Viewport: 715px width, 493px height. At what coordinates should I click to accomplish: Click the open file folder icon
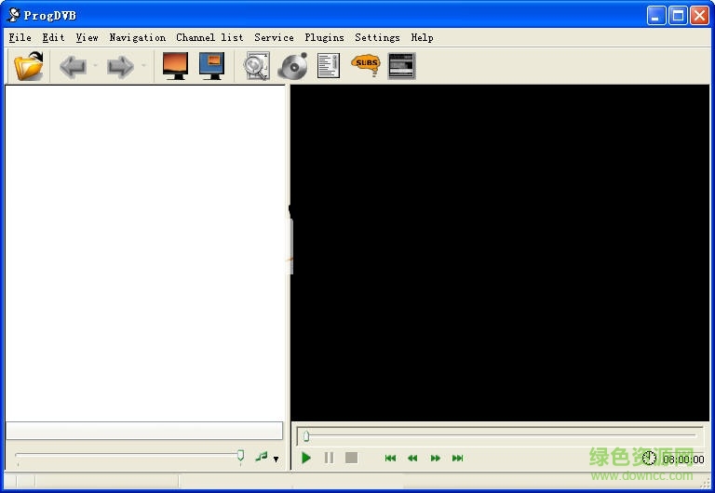(29, 66)
